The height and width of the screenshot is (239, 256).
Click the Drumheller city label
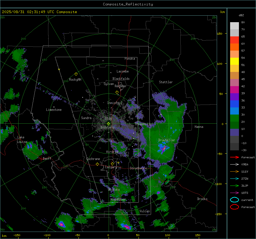[x=167, y=140]
